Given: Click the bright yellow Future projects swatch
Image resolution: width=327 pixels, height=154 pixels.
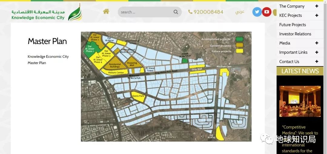Looking at the screenshot, I should (239, 51).
